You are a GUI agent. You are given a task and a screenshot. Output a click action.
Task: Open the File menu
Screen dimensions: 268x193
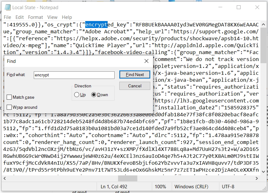(x=7, y=17)
